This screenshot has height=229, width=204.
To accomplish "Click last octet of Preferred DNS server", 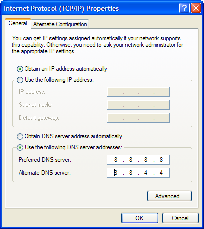I will 161,160.
